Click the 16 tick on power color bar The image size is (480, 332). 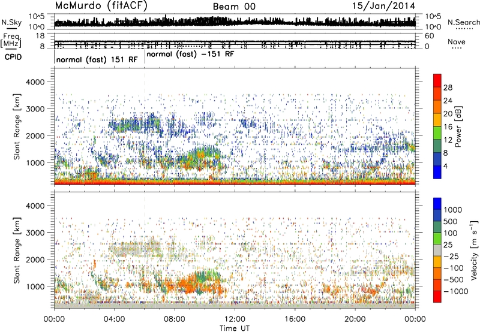(448, 127)
